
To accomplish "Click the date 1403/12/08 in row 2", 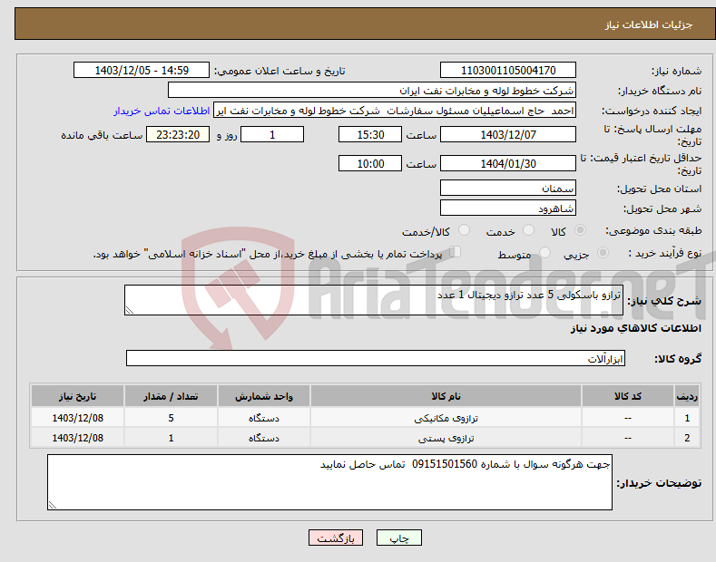I will click(x=78, y=438).
